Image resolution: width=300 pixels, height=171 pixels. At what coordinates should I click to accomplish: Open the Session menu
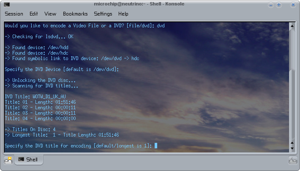[14, 14]
